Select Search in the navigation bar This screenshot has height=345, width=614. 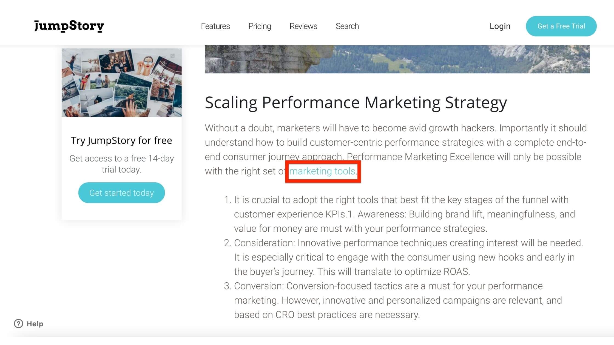[347, 26]
